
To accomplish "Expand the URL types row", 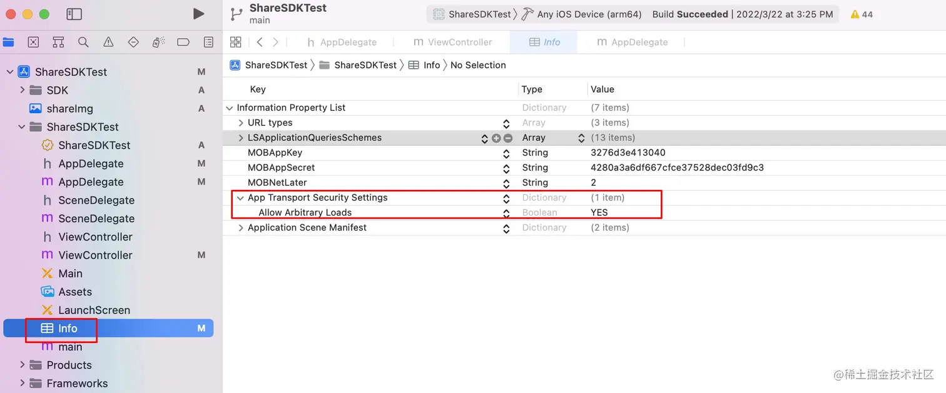I will pos(241,122).
